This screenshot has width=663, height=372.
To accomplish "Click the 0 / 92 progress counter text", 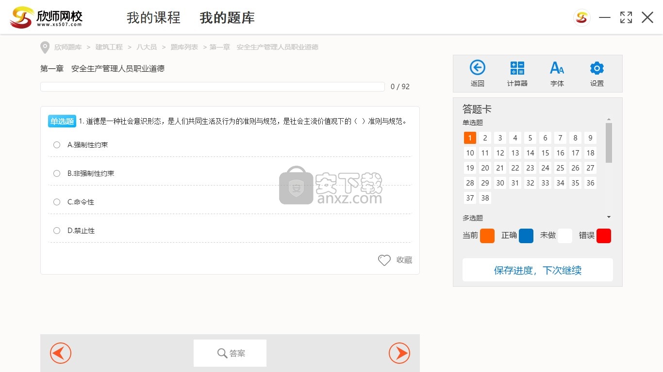I will click(400, 87).
